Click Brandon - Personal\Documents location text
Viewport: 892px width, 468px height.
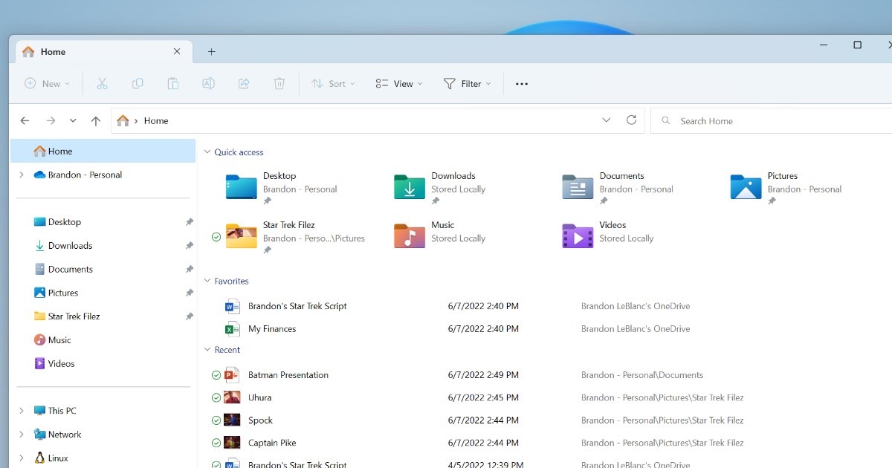pyautogui.click(x=642, y=375)
